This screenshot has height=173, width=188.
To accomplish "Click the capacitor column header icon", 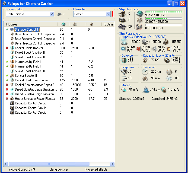I will [92, 24].
